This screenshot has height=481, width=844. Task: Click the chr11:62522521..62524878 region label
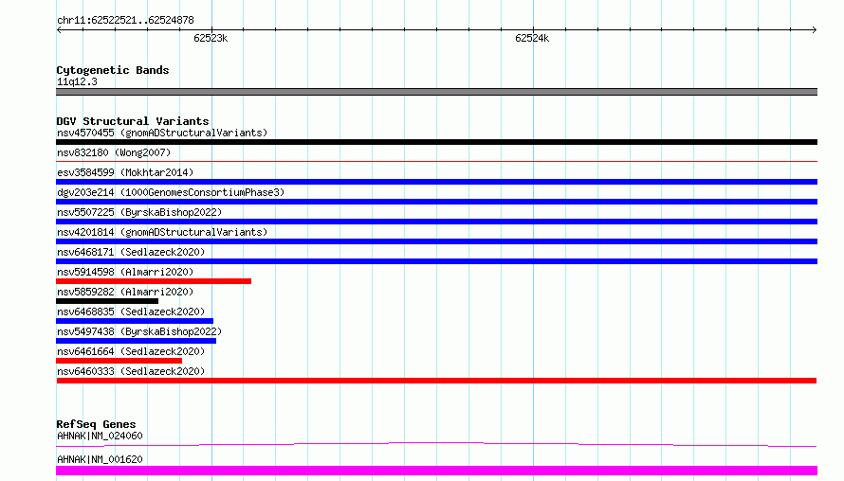[x=125, y=20]
